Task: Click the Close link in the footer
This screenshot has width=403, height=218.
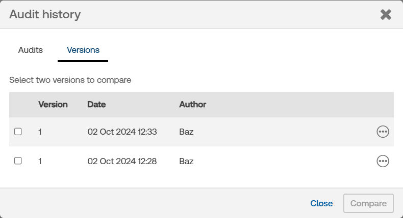Action: tap(321, 203)
